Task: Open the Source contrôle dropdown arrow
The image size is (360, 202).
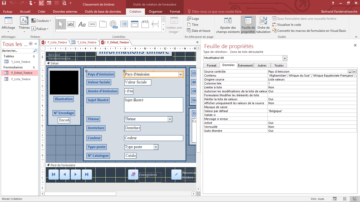Action: click(x=350, y=72)
